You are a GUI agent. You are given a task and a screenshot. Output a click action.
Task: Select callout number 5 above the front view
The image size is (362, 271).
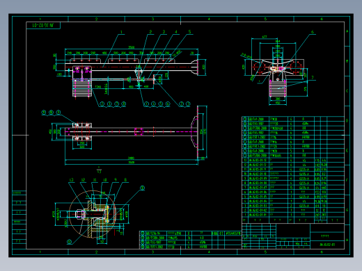tap(189, 32)
